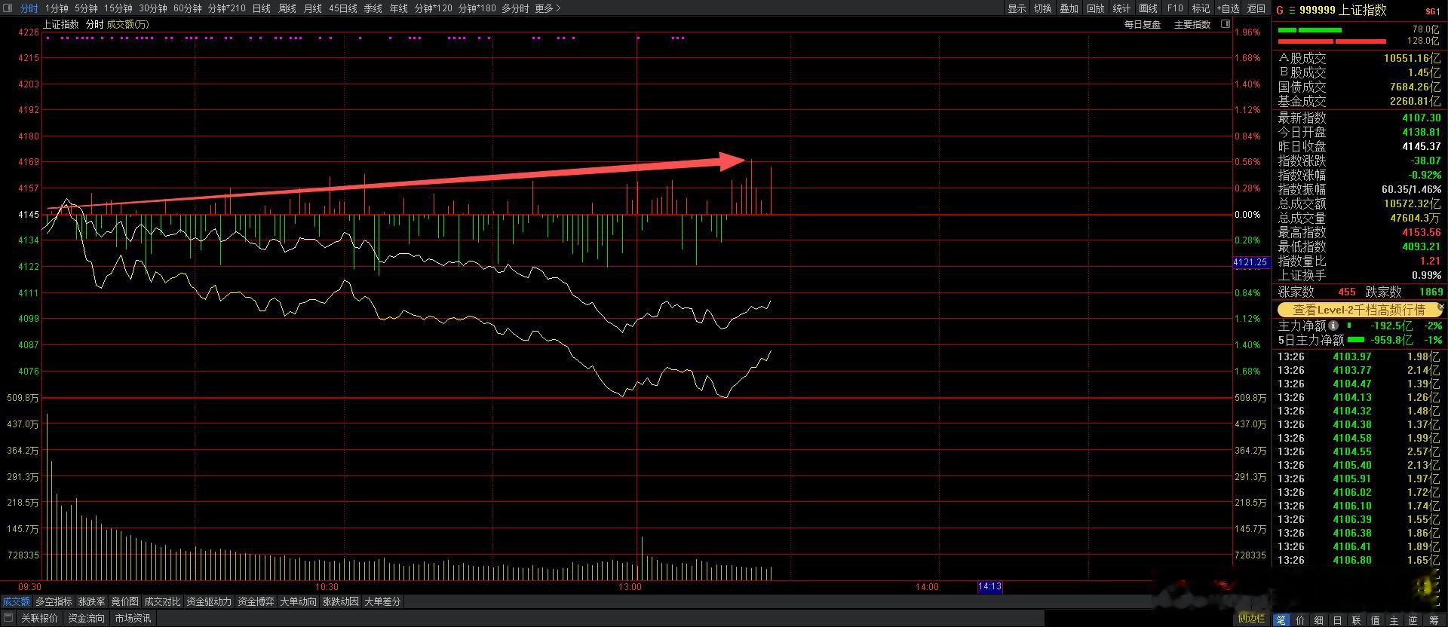Toggle the 侧边栏 sidebar button
Viewport: 1448px width, 627px height.
[1251, 619]
